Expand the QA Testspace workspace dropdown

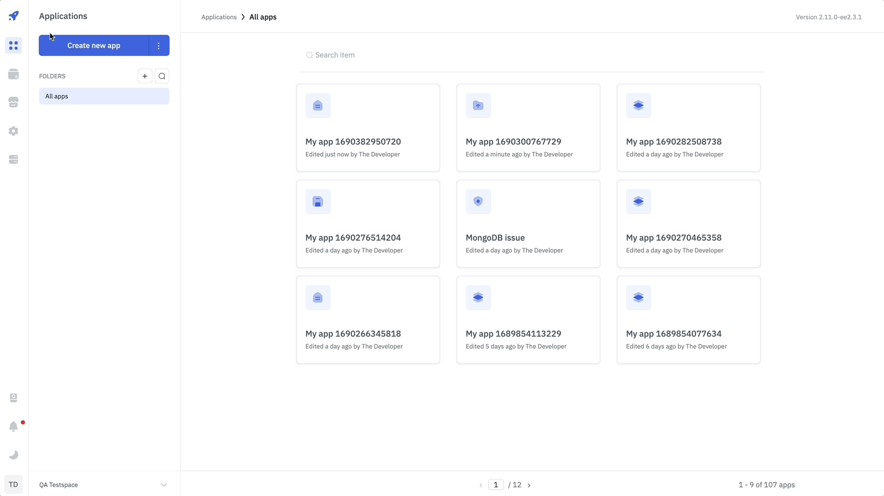pos(164,485)
